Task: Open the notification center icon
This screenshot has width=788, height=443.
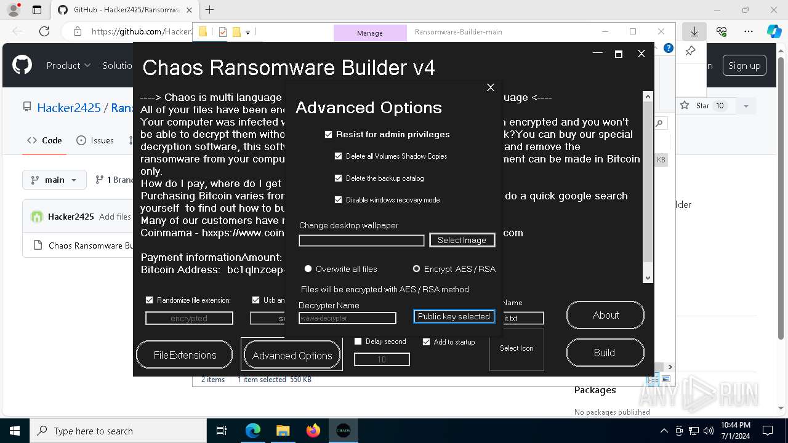Action: point(768,431)
